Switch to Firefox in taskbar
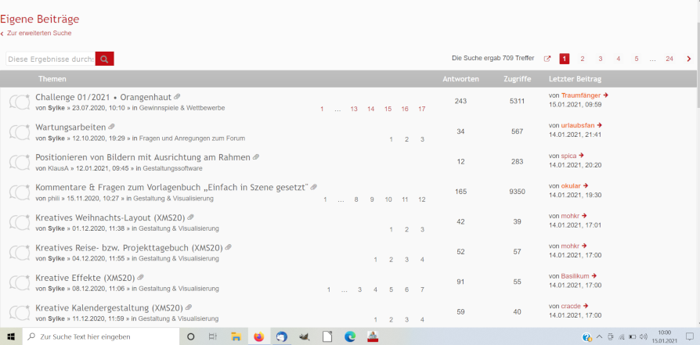This screenshot has height=345, width=700. point(259,336)
